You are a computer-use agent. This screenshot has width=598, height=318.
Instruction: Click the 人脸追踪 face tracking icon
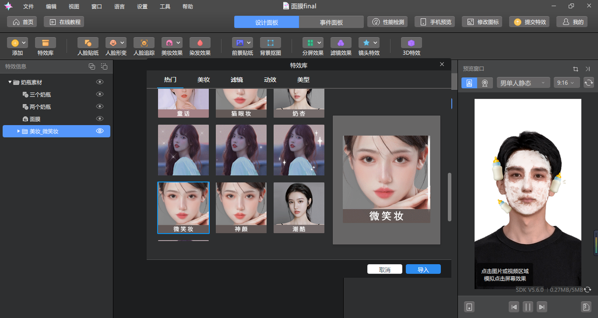pos(144,43)
